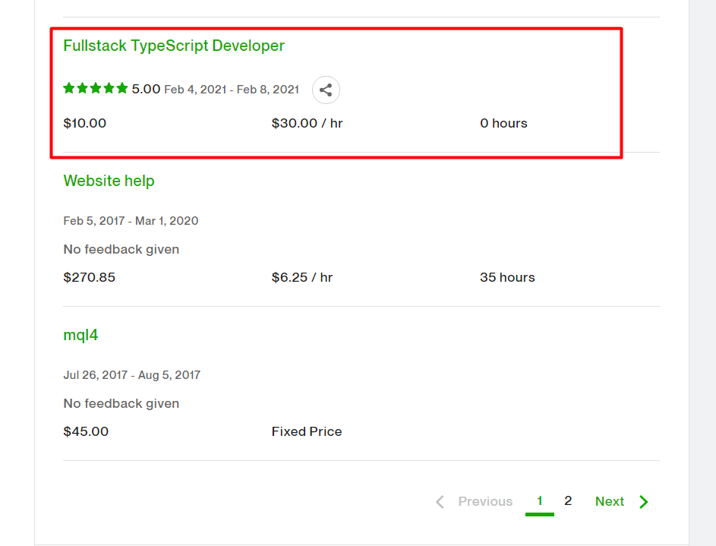
Task: Select the 35 hours value
Action: point(507,278)
